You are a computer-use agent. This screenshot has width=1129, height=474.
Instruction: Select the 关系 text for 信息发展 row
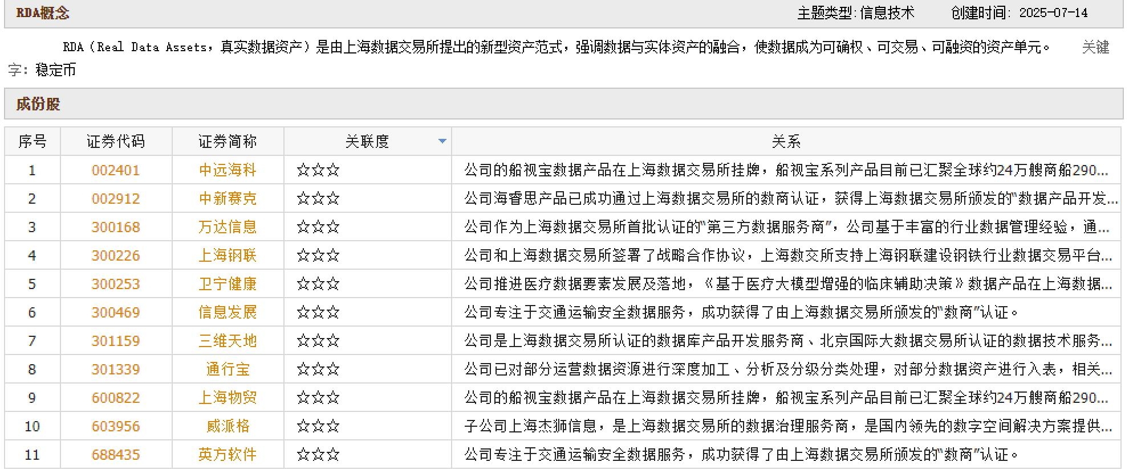click(741, 312)
